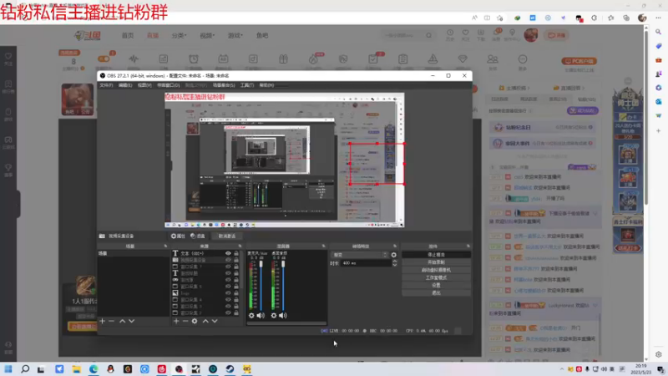
Task: Add a new scene with the plus icon
Action: [x=102, y=321]
